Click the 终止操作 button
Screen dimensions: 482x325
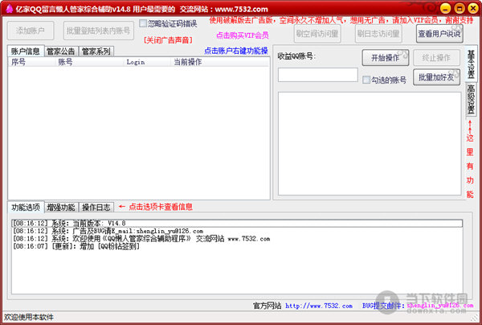436,58
